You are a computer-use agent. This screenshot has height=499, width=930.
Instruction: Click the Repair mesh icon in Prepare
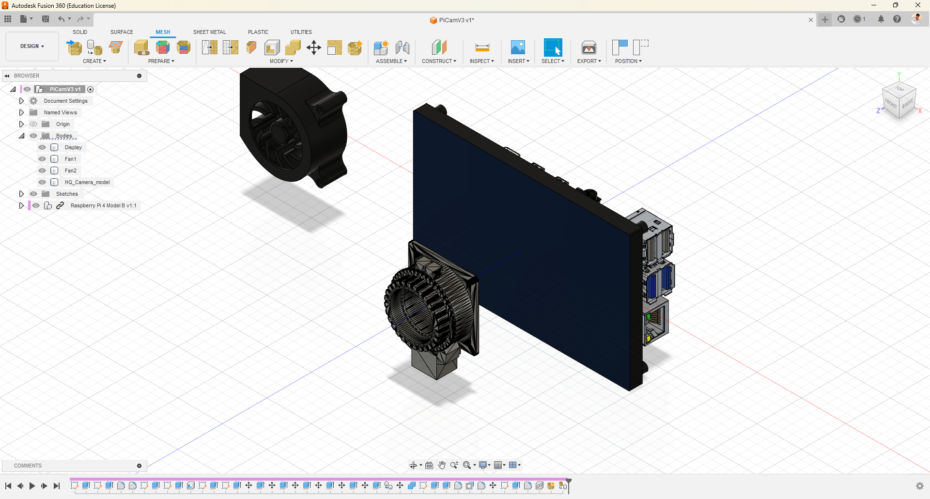coord(141,47)
